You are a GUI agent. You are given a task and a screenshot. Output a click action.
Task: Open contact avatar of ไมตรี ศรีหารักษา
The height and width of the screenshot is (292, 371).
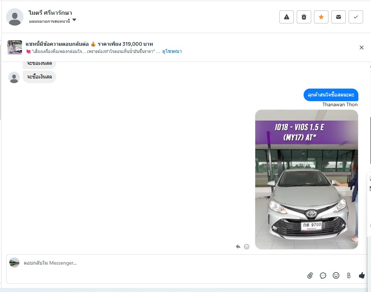tap(15, 17)
